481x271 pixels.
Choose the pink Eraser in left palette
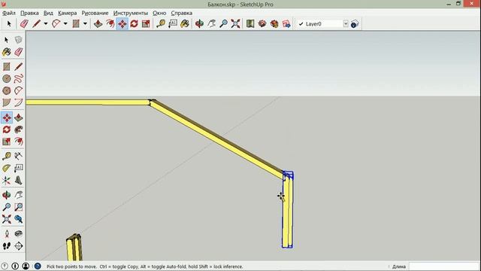click(18, 52)
